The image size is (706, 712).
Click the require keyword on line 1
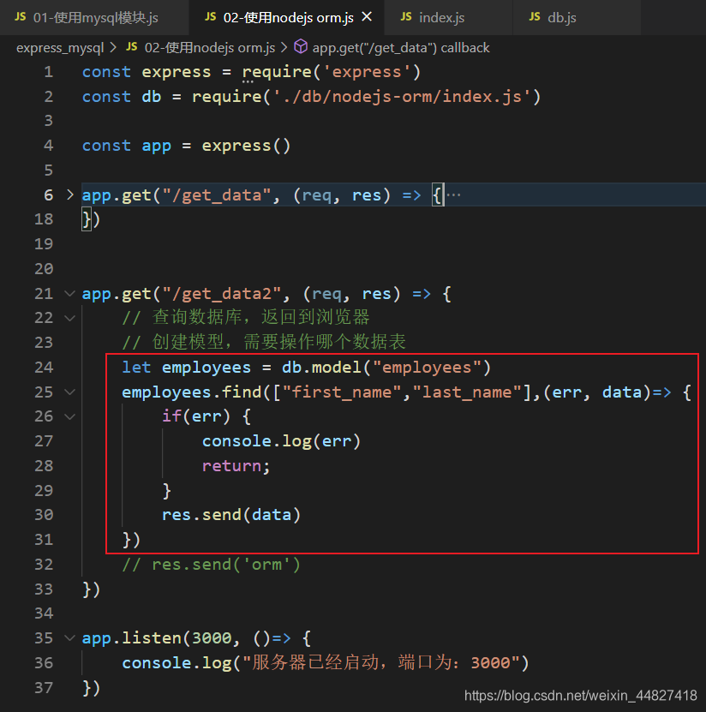[x=277, y=72]
